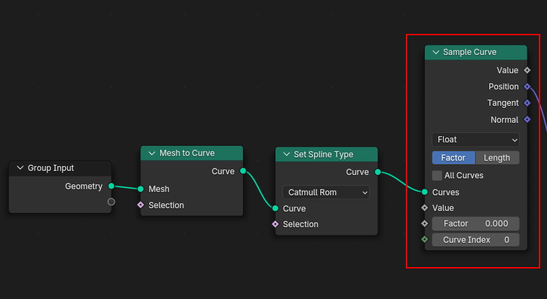Open the Float data type dropdown

pos(476,140)
